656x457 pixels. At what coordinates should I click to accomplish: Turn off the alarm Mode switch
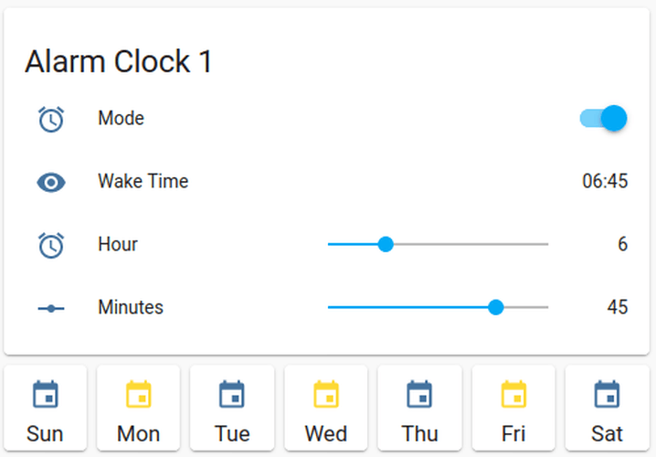pyautogui.click(x=604, y=118)
